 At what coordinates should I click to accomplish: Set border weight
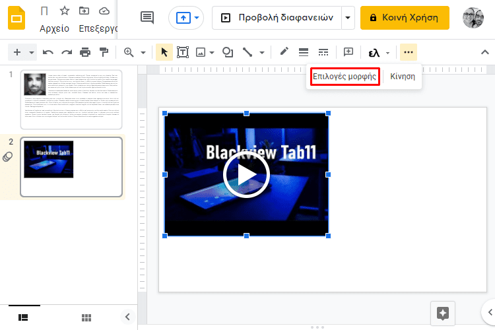[304, 52]
